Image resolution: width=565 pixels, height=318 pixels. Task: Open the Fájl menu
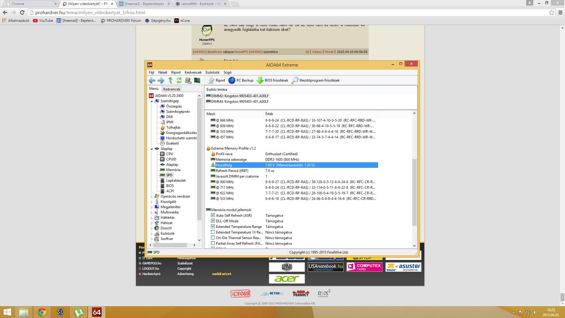[x=152, y=72]
